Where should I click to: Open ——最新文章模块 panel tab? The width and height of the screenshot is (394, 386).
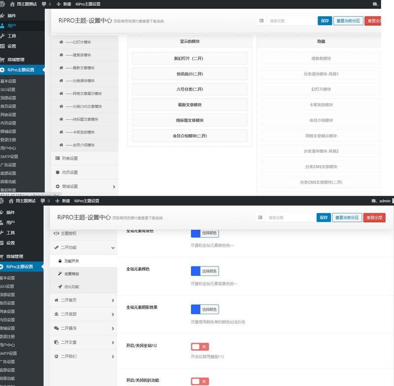click(x=84, y=68)
